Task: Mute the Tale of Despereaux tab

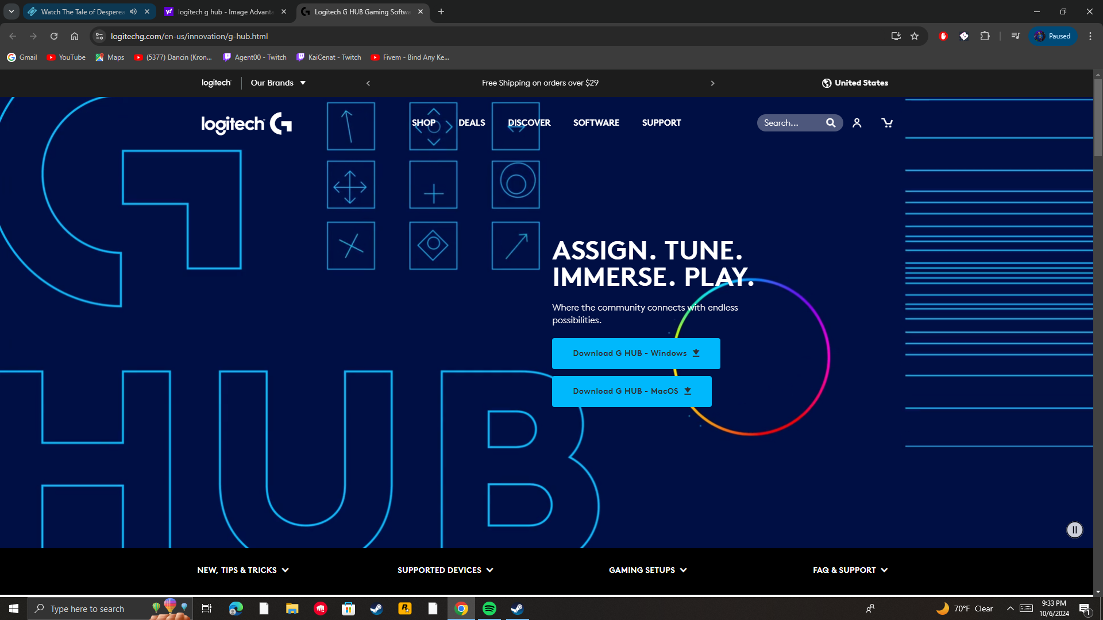Action: tap(133, 11)
